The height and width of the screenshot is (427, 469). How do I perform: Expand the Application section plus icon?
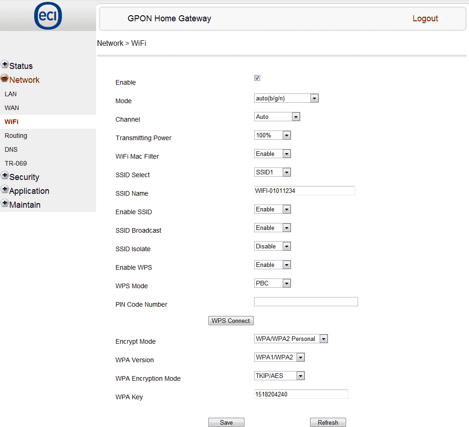point(5,190)
